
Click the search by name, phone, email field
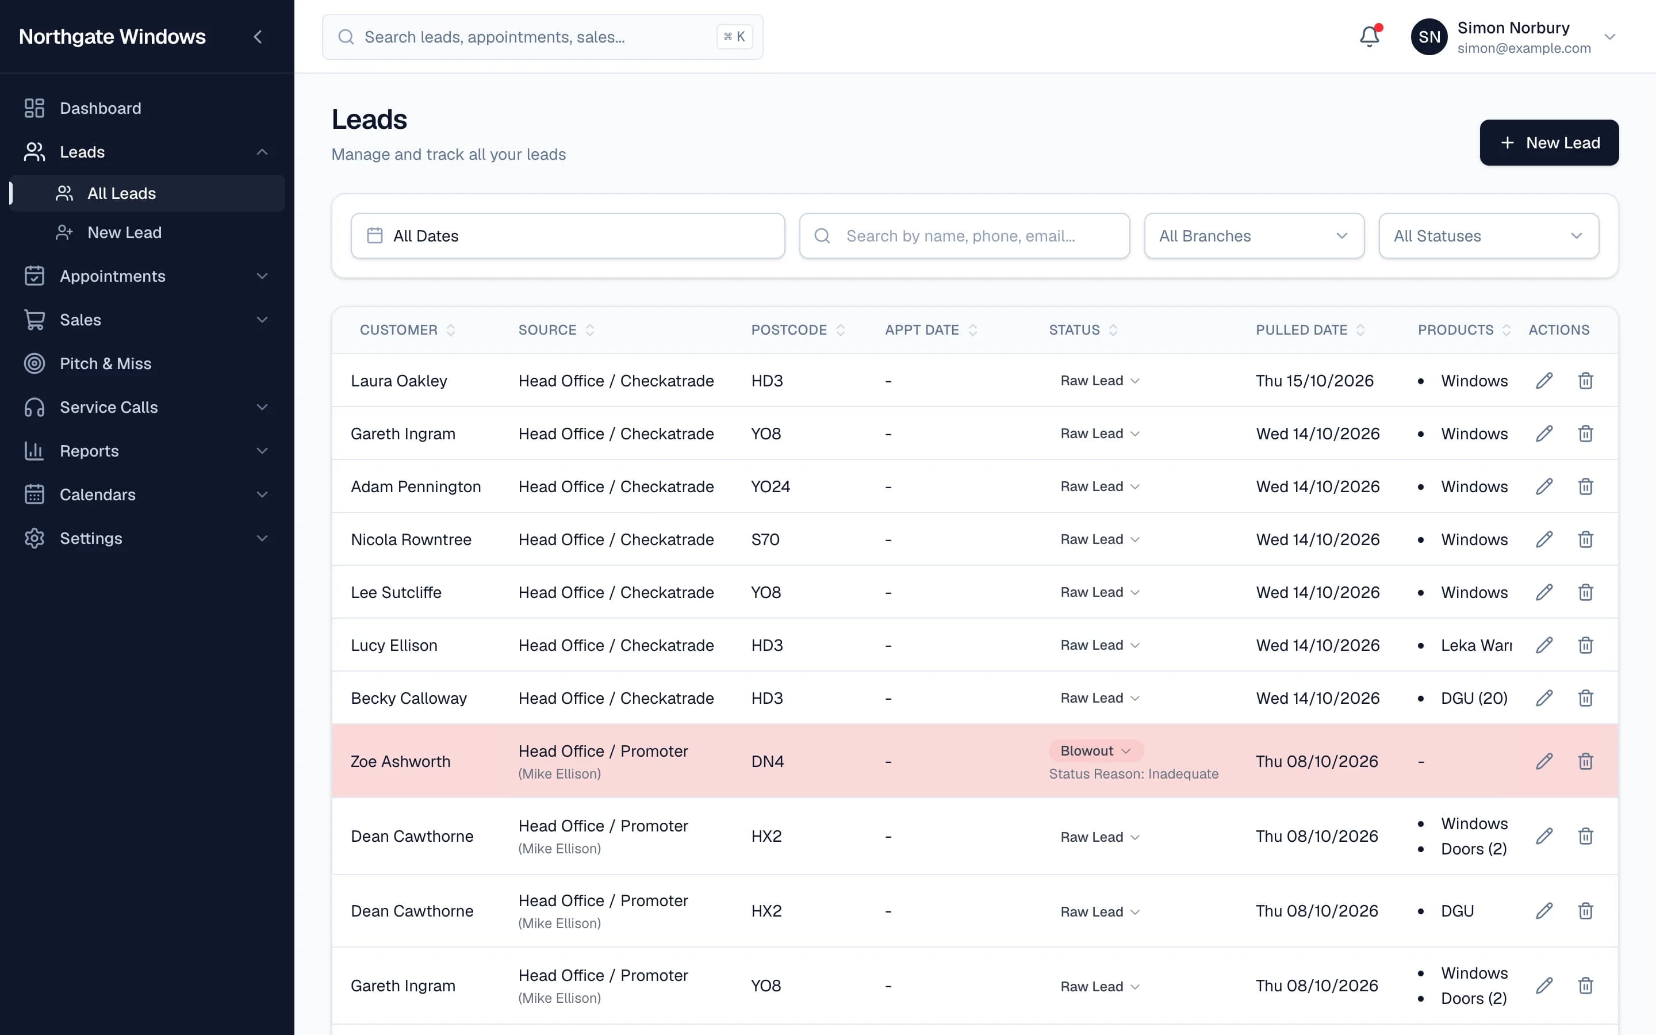pyautogui.click(x=964, y=236)
